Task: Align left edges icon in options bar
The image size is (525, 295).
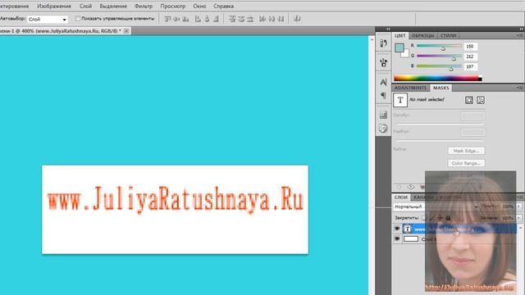Action: coord(198,19)
